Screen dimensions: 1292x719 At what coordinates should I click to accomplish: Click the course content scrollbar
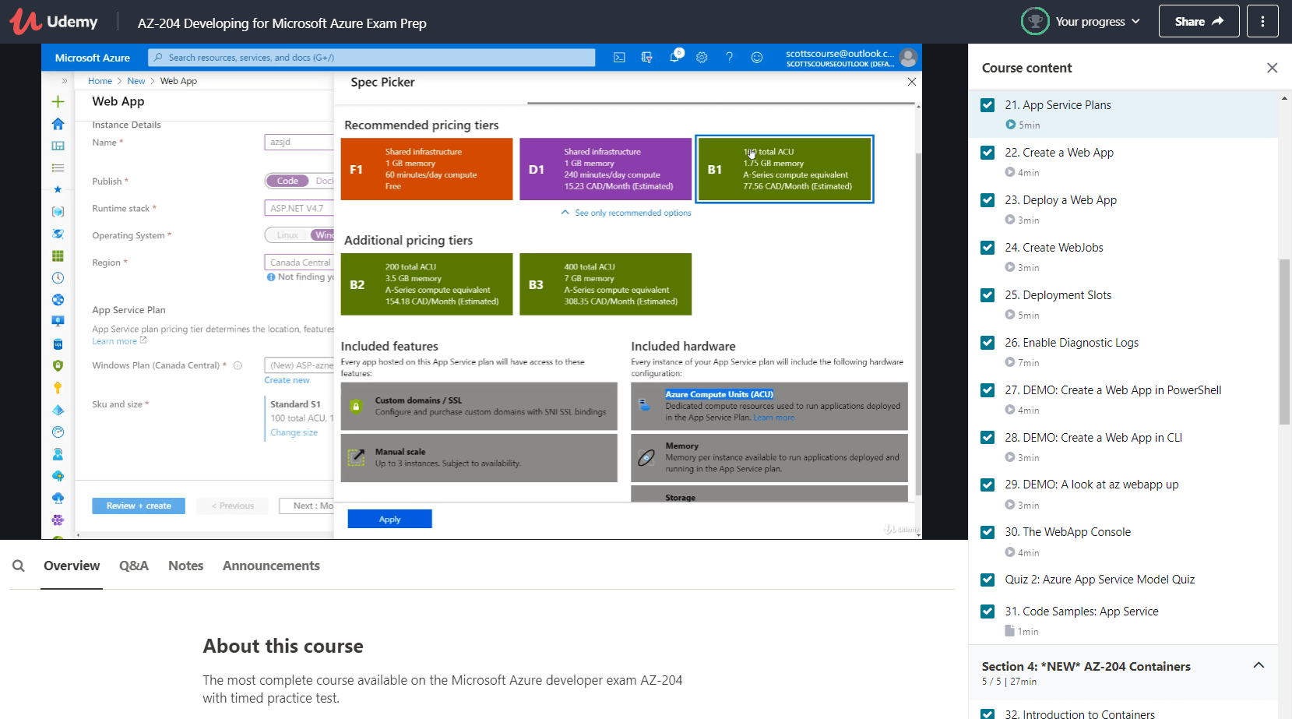click(1284, 341)
